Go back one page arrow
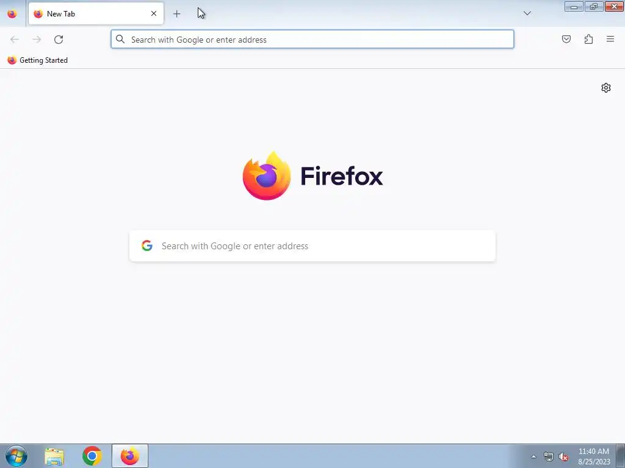The image size is (625, 468). tap(15, 40)
